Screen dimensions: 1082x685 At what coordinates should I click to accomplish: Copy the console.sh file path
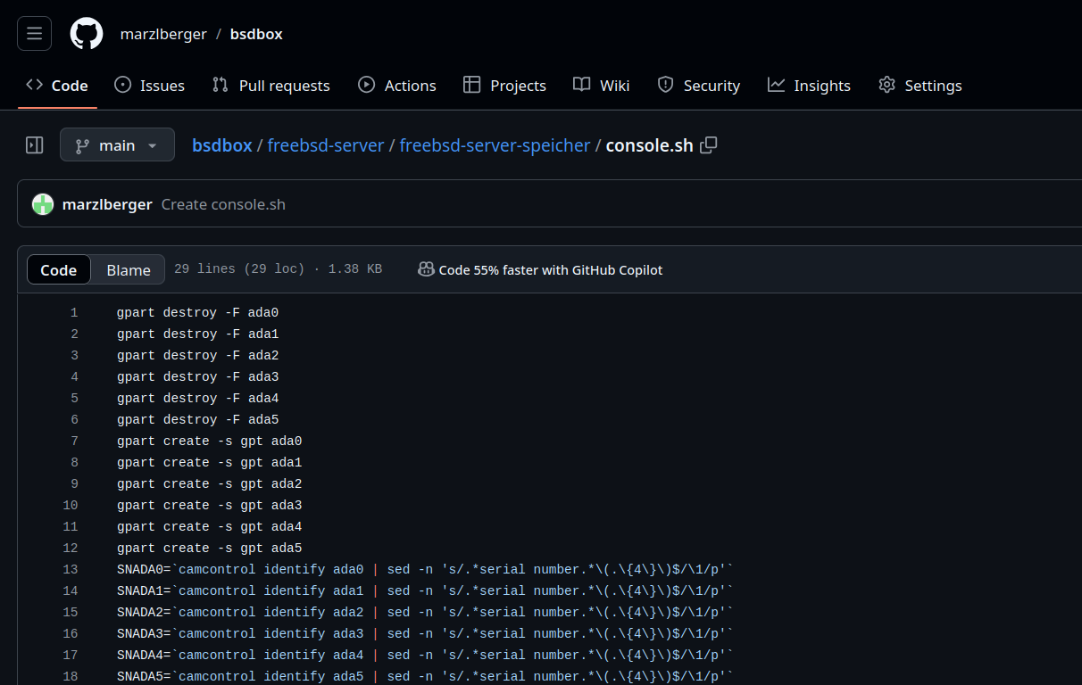coord(709,145)
